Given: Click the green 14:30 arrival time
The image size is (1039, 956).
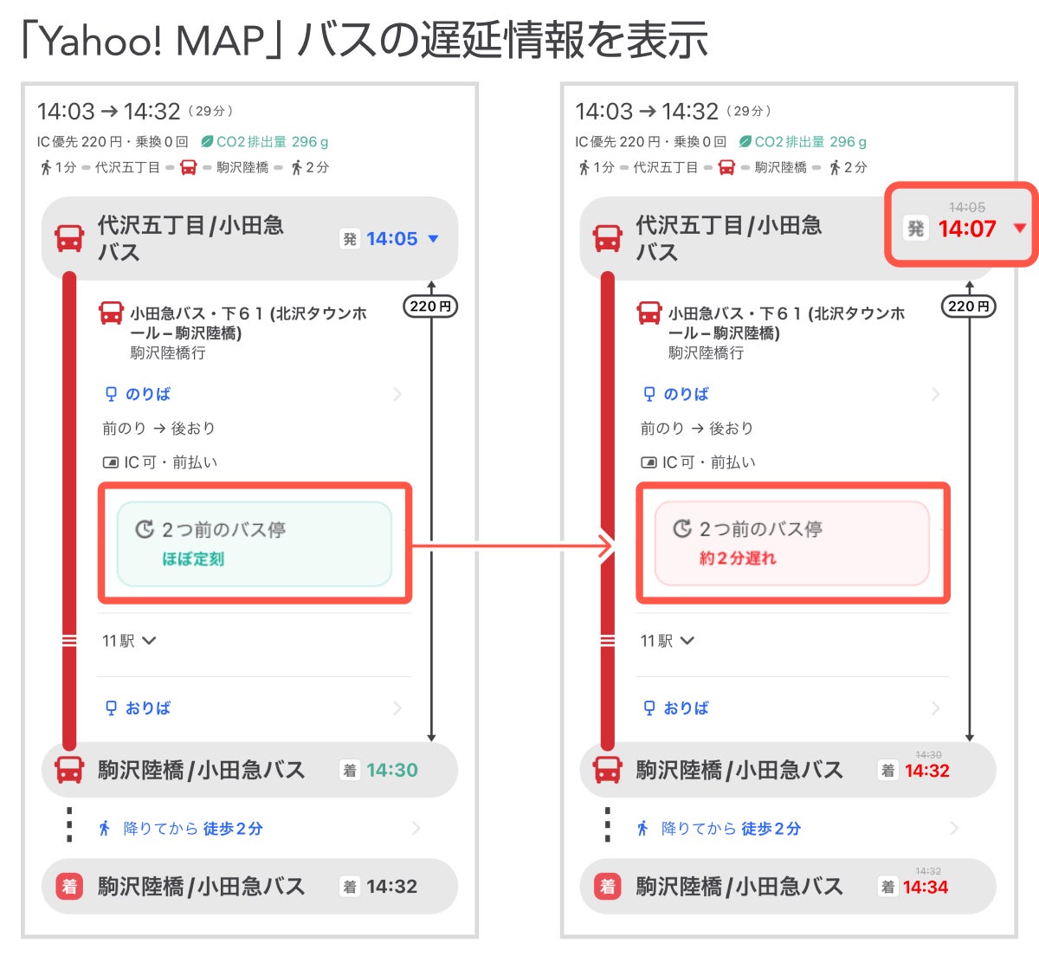Looking at the screenshot, I should pos(391,770).
